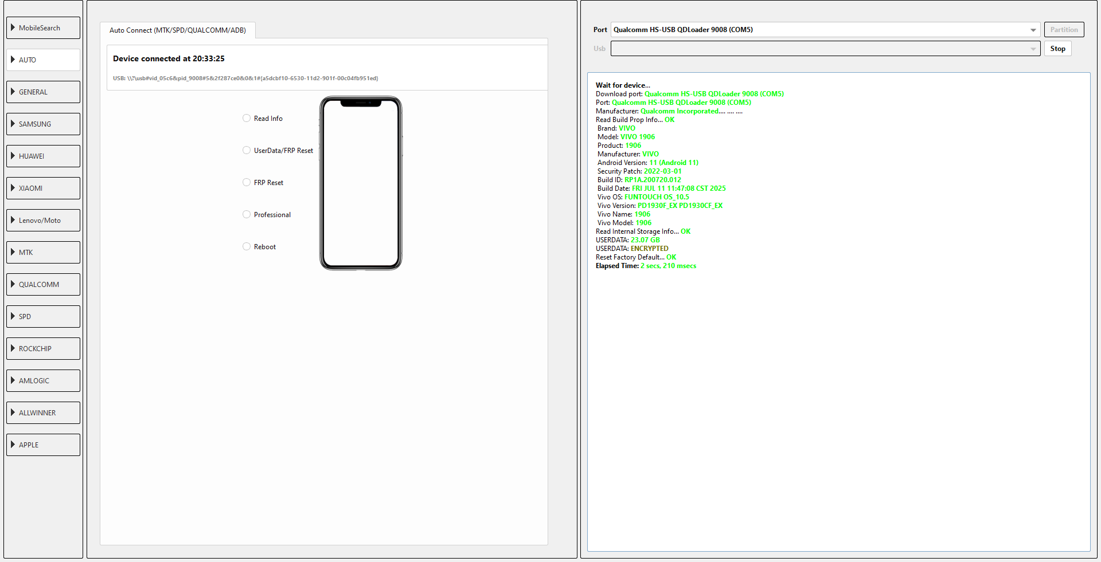Click 'USERDATA: 23.07 GB' log line
Image resolution: width=1101 pixels, height=562 pixels.
628,240
